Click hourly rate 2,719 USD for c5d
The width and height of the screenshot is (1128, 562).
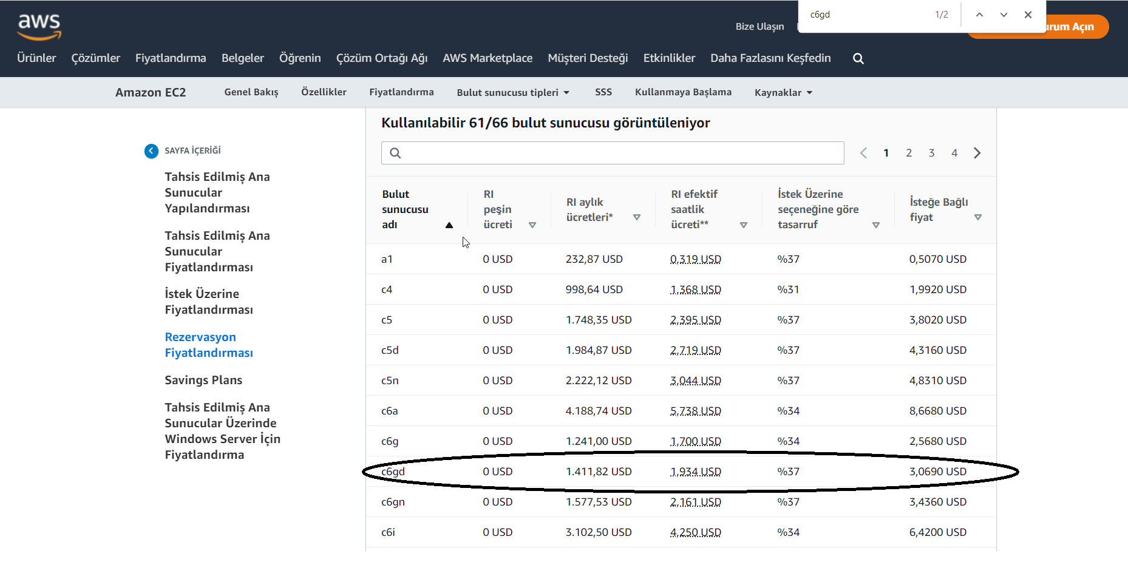696,350
